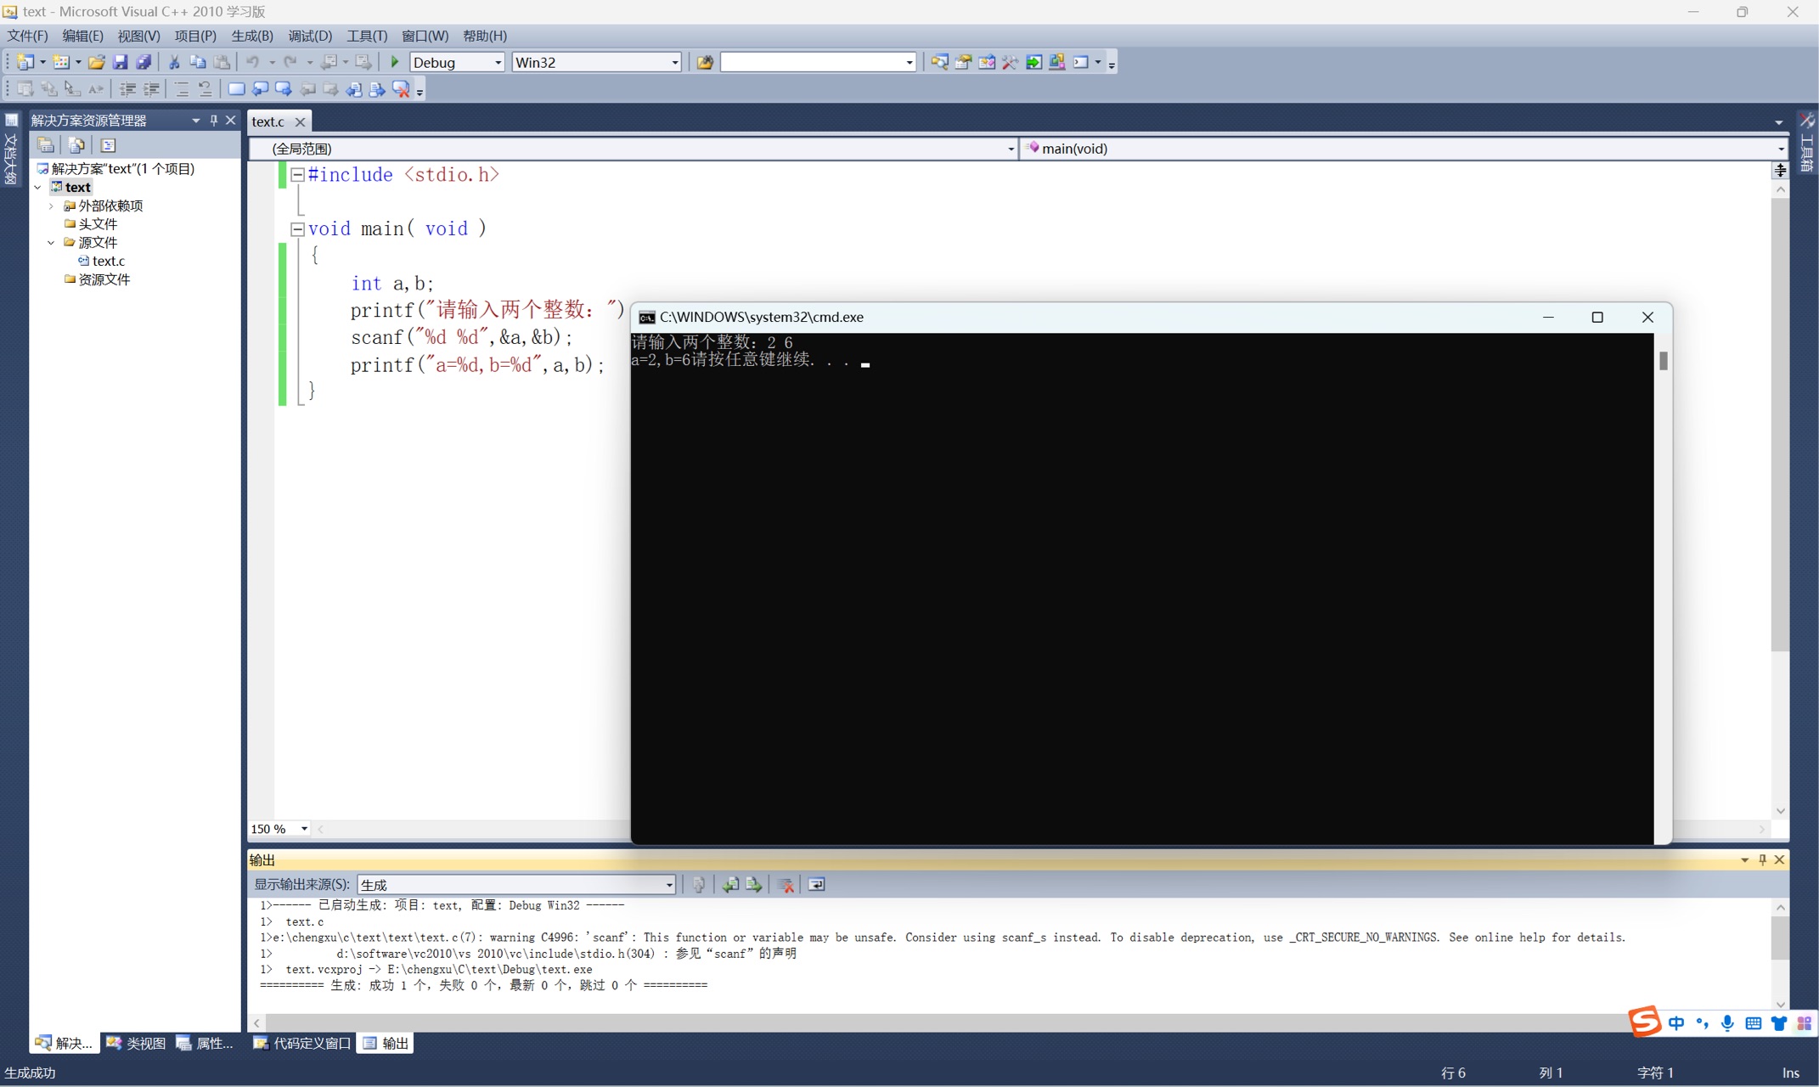The width and height of the screenshot is (1819, 1087).
Task: Click the Open File folder icon
Action: pyautogui.click(x=97, y=62)
